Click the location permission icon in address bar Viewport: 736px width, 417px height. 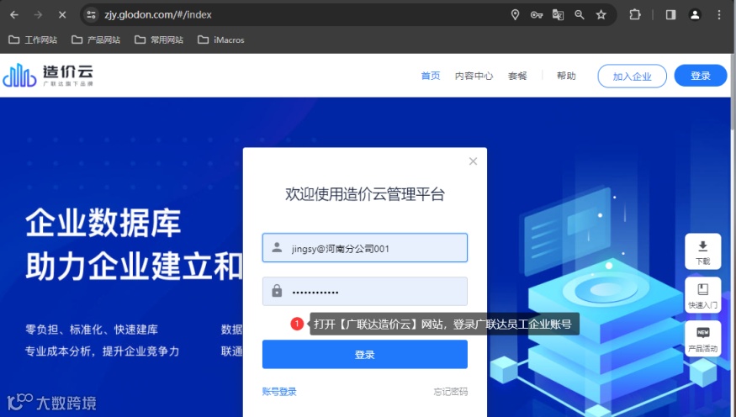[515, 15]
